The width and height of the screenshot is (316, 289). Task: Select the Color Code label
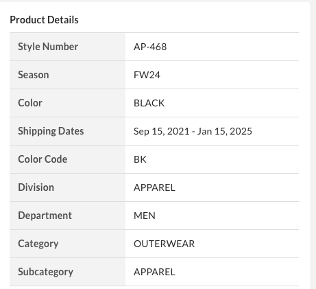(42, 159)
